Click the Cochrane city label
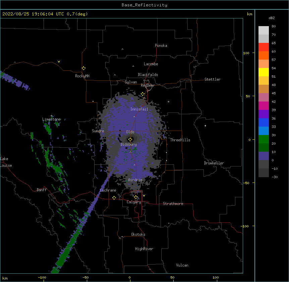289x282 pixels. 108,190
